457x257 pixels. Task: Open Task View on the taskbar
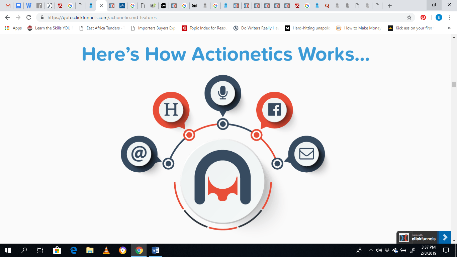(x=40, y=250)
